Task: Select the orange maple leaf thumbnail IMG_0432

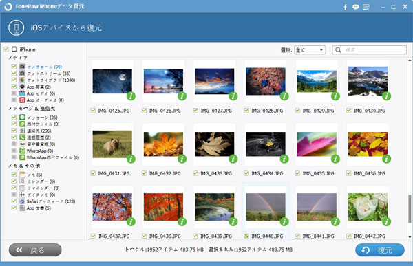Action: point(163,144)
